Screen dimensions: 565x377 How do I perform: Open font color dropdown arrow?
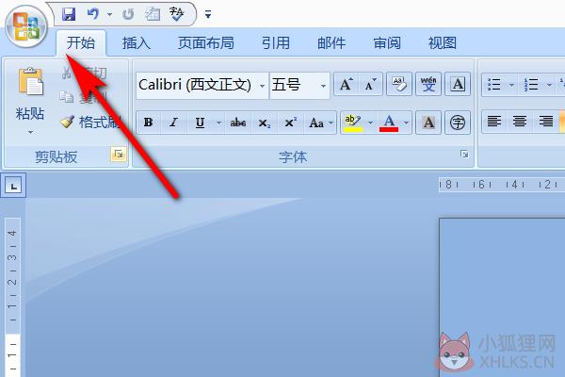406,123
